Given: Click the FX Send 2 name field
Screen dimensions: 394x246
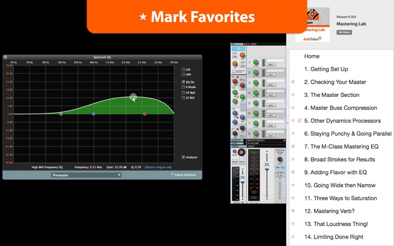Looking at the screenshot, I should point(275,70).
